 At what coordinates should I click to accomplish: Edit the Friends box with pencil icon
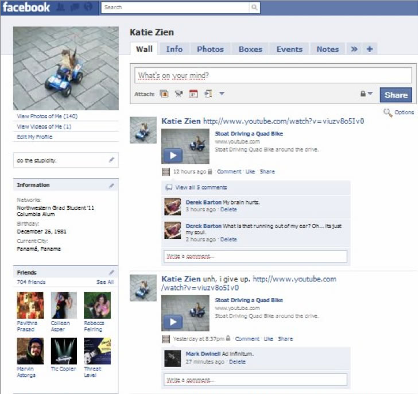click(x=112, y=273)
